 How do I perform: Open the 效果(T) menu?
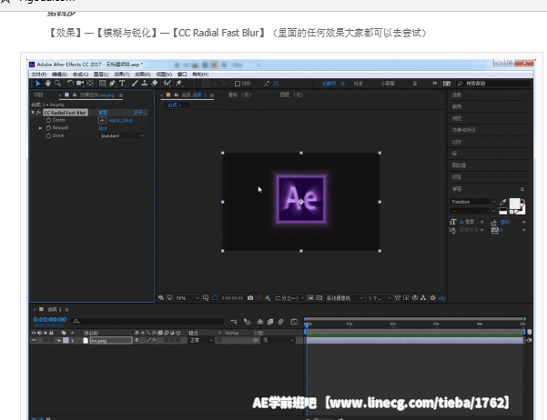point(122,75)
